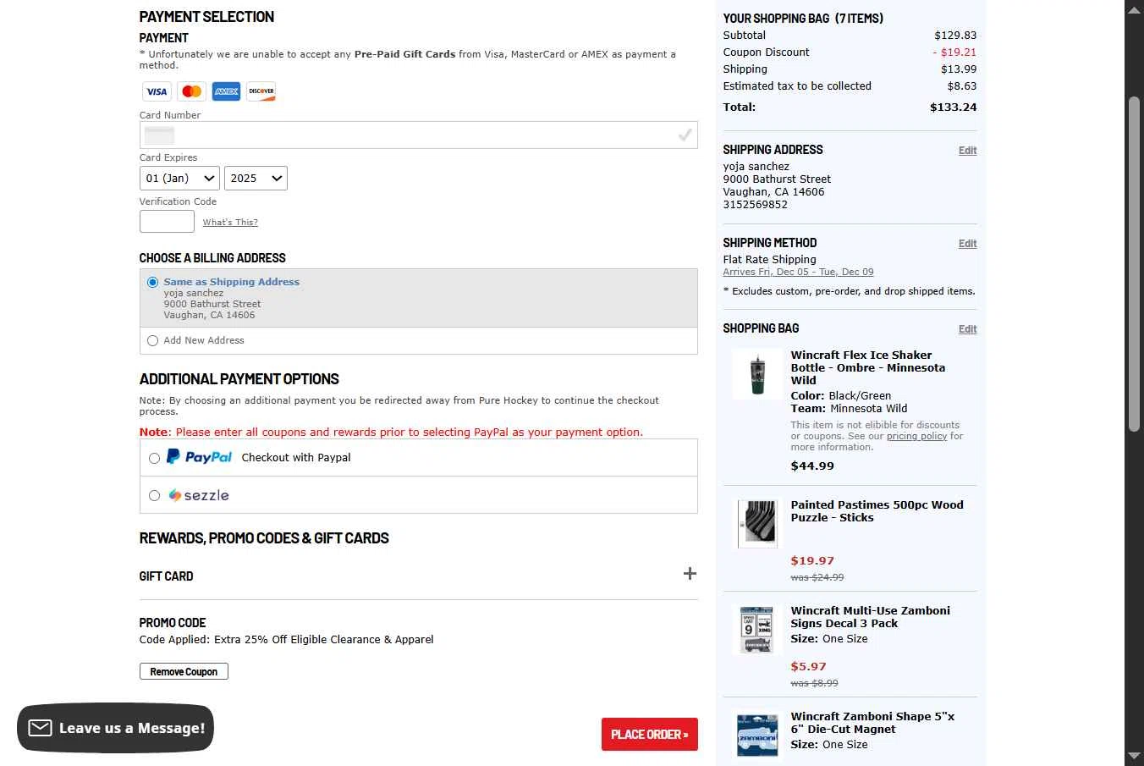Open Zamboni Signs Decal thumbnail
Viewport: 1144px width, 766px height.
[x=756, y=629]
